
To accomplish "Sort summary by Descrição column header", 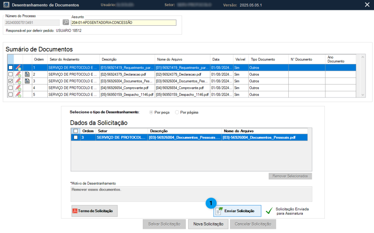I will tap(127, 59).
